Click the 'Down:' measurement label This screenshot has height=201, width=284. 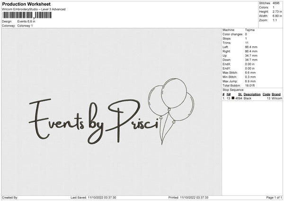click(227, 60)
